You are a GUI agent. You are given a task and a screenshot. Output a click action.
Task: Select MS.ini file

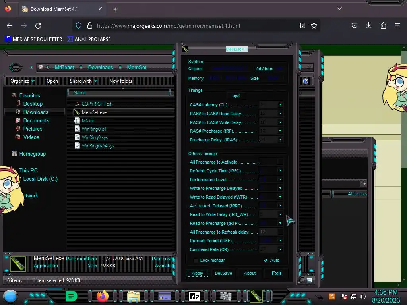(x=87, y=121)
